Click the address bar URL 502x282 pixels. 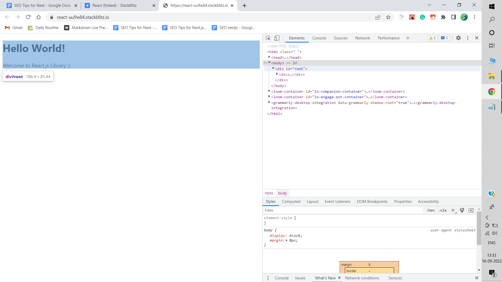click(83, 17)
